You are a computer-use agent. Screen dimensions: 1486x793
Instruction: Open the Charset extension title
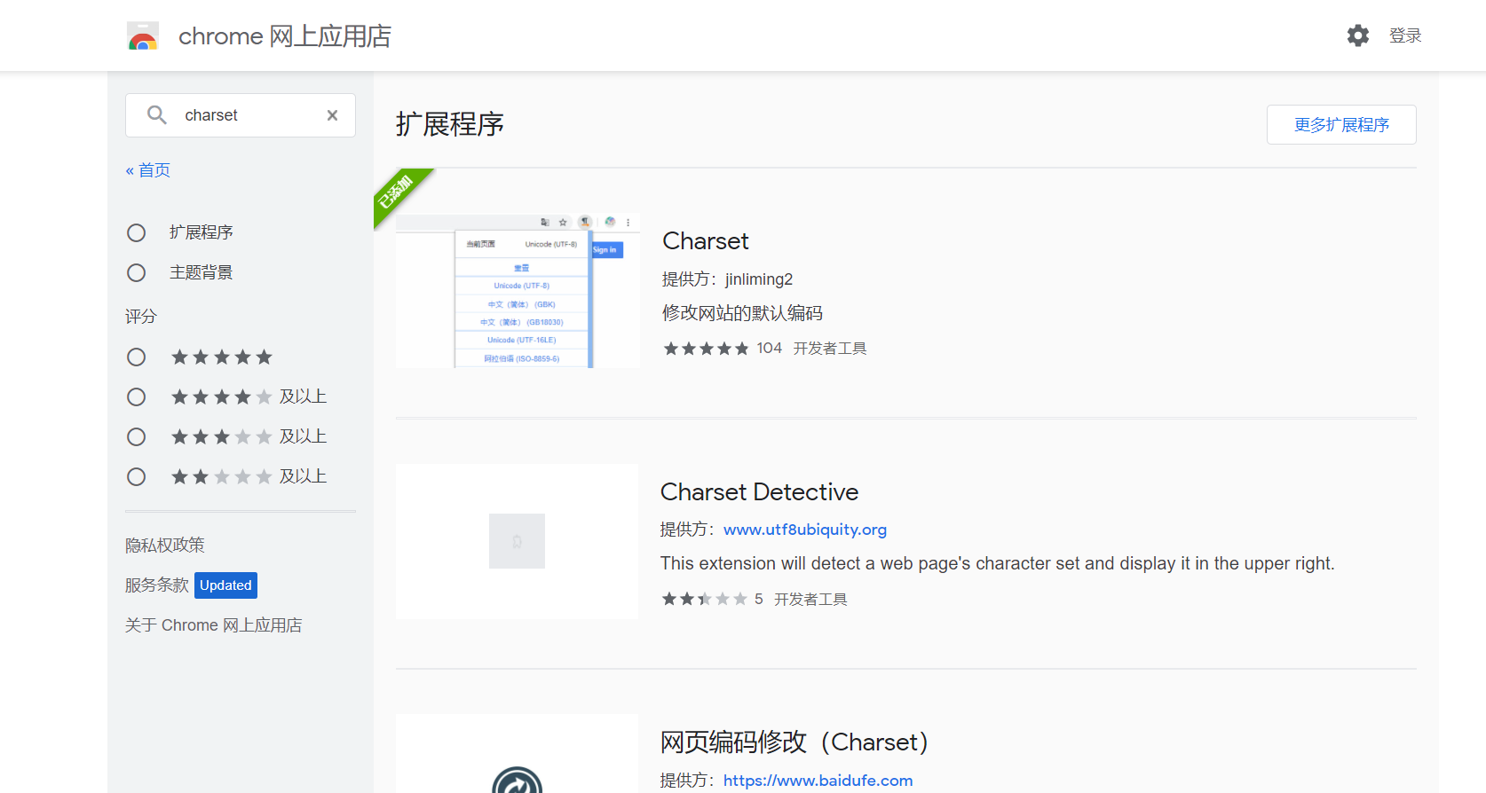[x=706, y=241]
